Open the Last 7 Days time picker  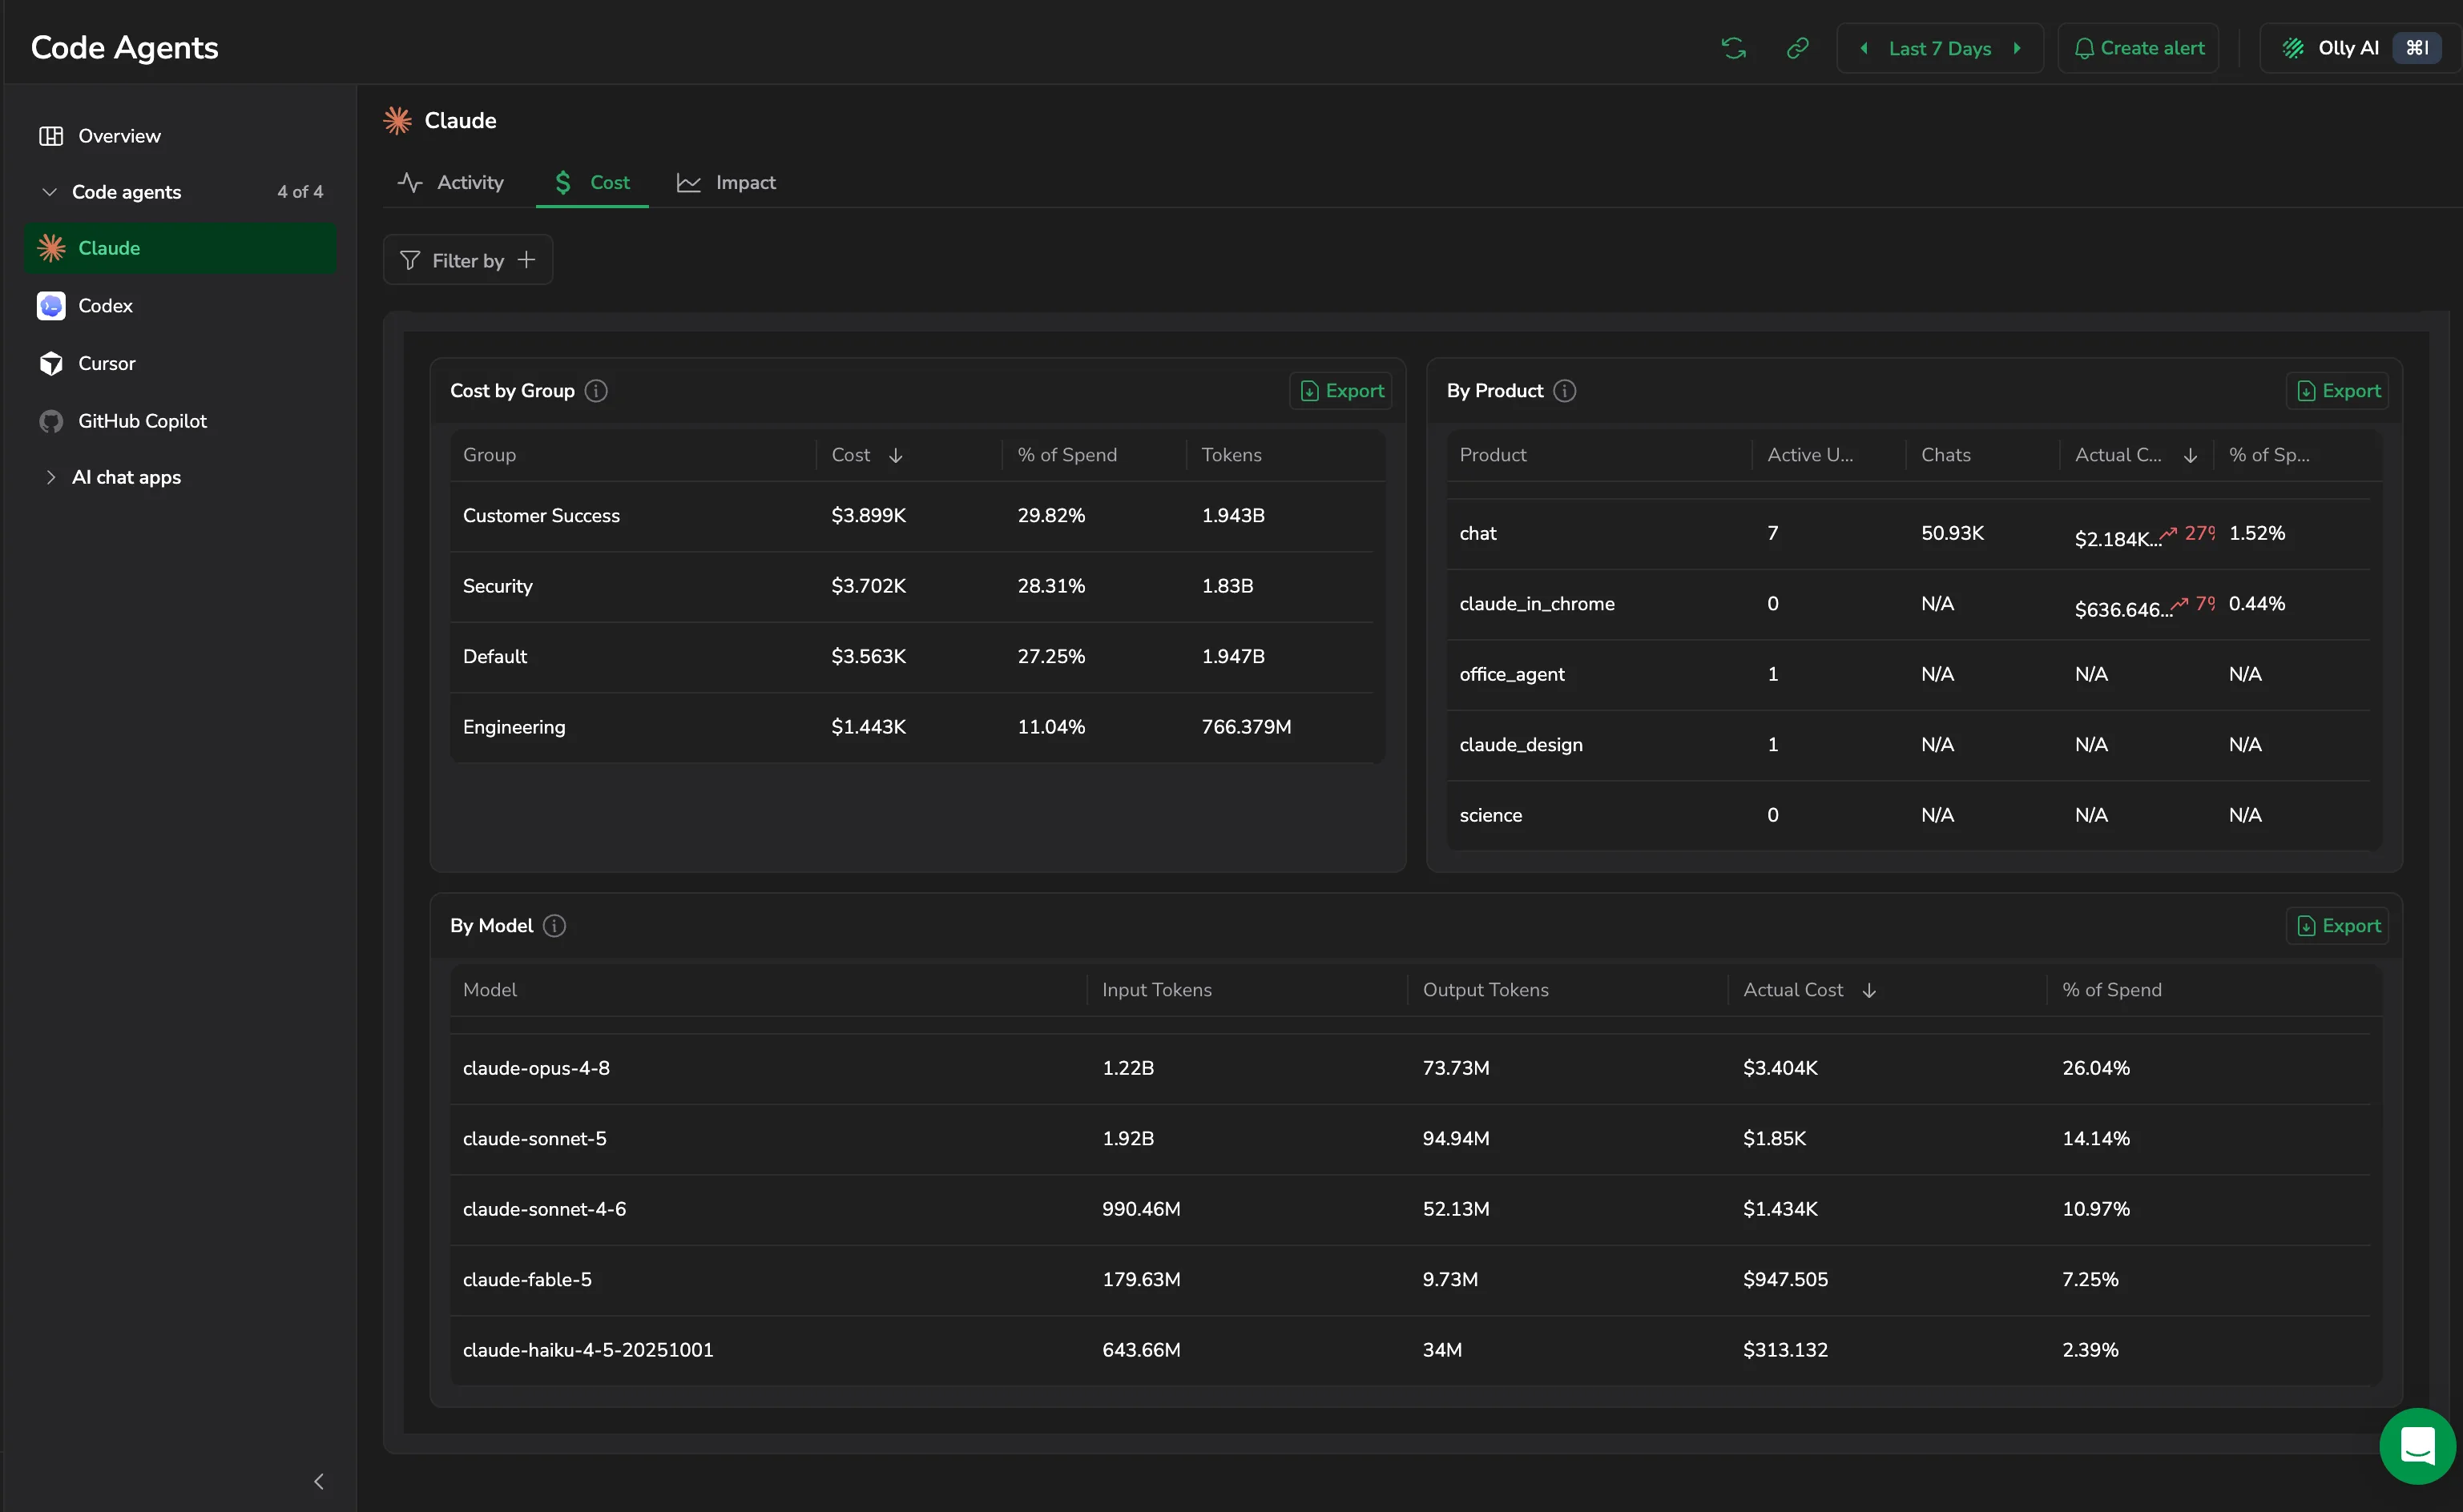(1940, 48)
